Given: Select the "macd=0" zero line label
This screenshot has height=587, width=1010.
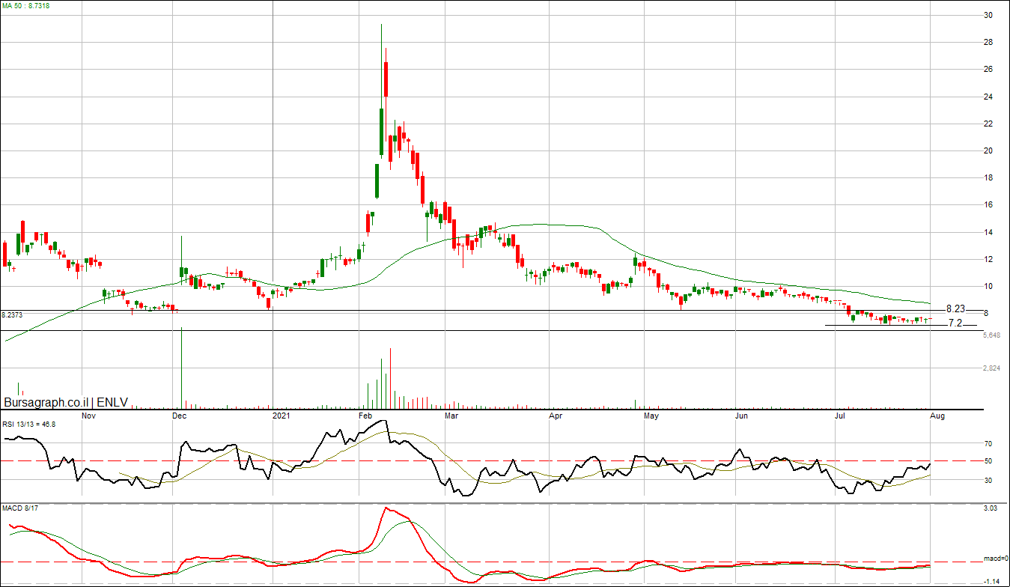Looking at the screenshot, I should click(995, 559).
